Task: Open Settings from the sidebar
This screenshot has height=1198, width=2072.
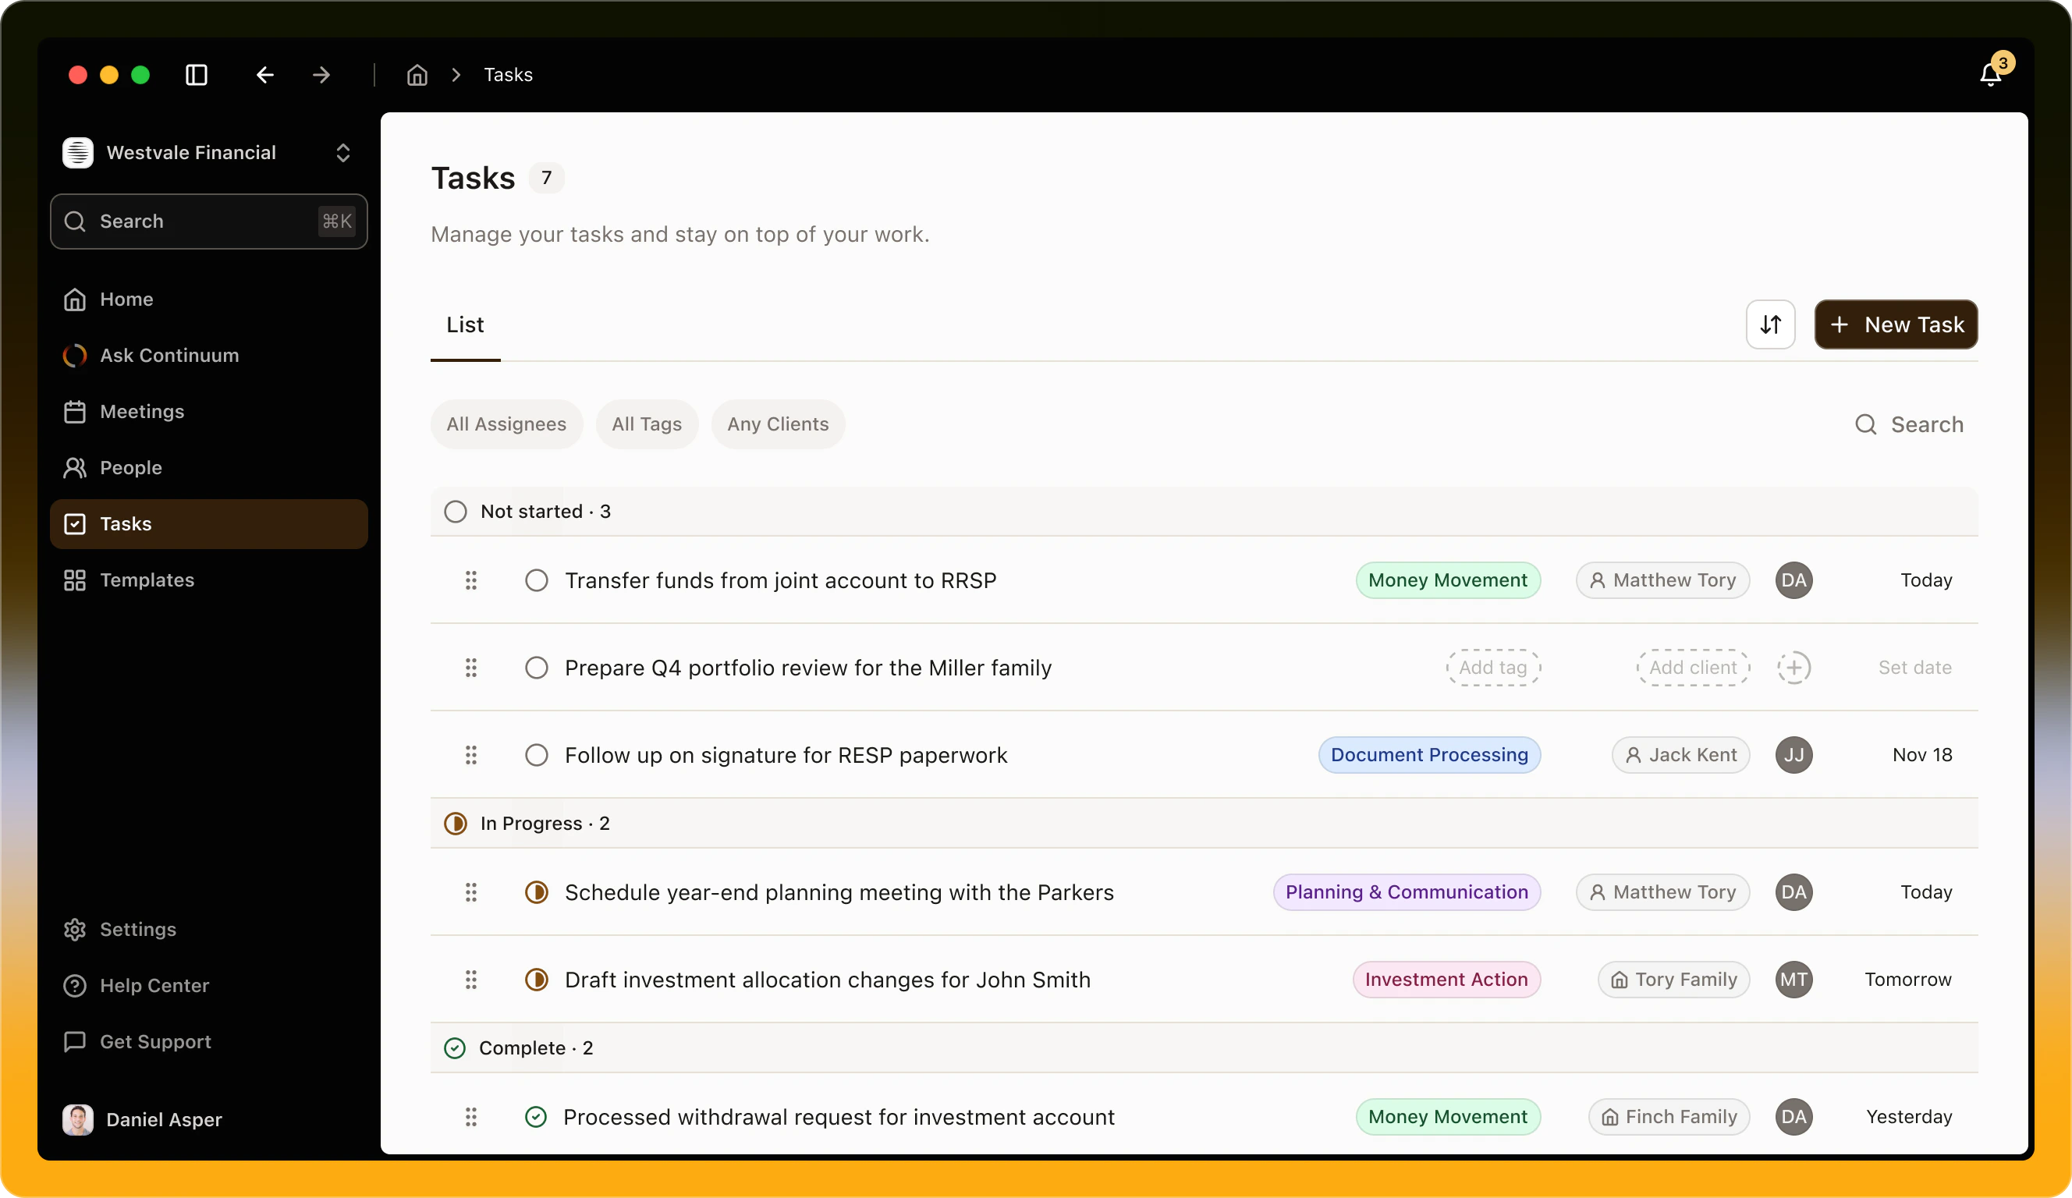Action: [137, 930]
